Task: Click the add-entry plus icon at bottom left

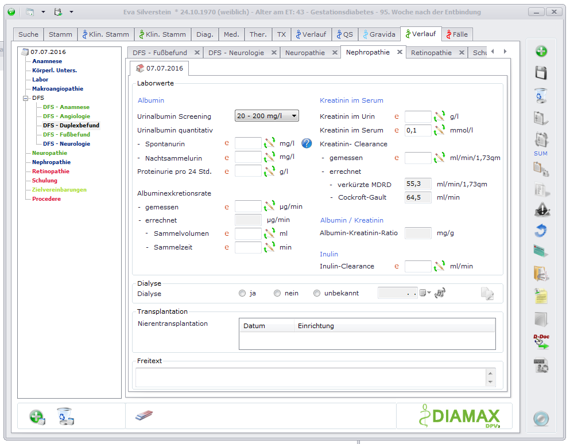Action: [x=37, y=417]
